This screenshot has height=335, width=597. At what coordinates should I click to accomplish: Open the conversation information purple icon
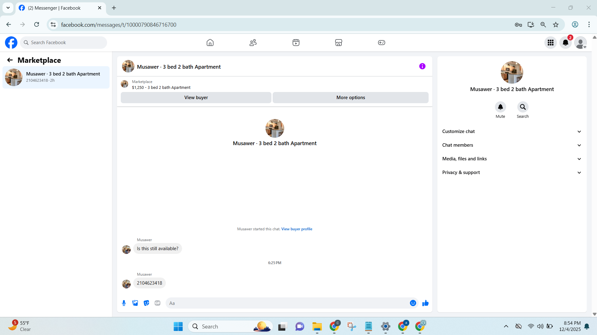[x=422, y=66]
